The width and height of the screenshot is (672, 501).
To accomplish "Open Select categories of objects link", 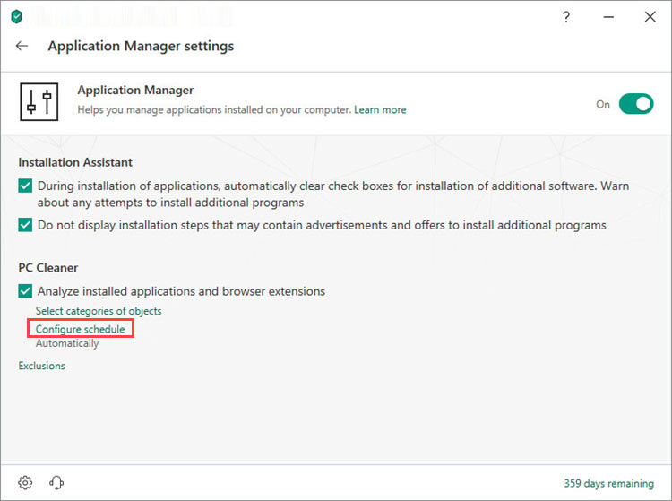I will (x=99, y=311).
